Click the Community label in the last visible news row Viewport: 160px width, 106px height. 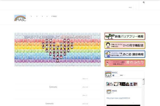[50, 104]
